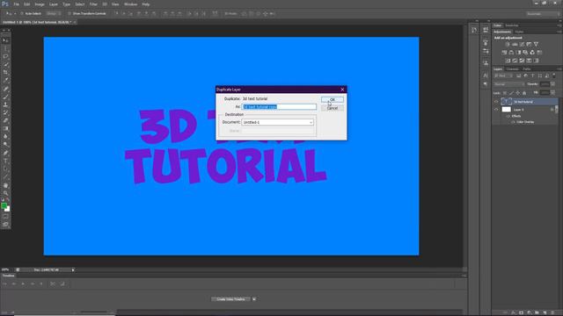Select the Zoom tool

(x=5, y=193)
